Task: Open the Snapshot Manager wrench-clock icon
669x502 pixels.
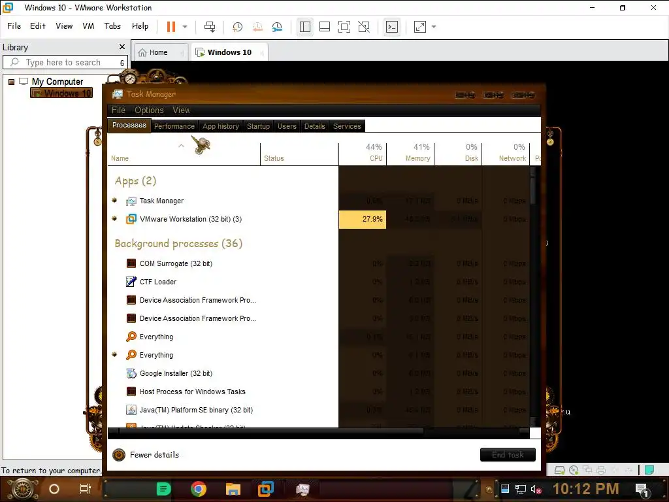Action: pos(277,27)
